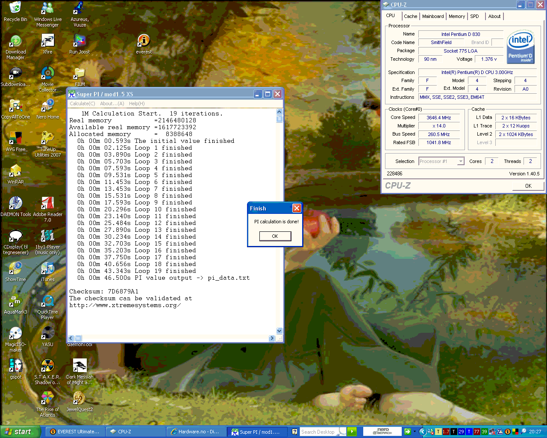Switch to the About tab in CPU-Z
Viewport: 547px width, 438px height.
[494, 16]
